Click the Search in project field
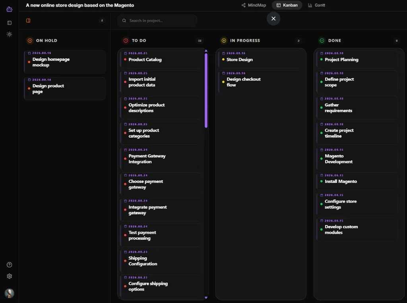407x303 pixels. pyautogui.click(x=157, y=21)
